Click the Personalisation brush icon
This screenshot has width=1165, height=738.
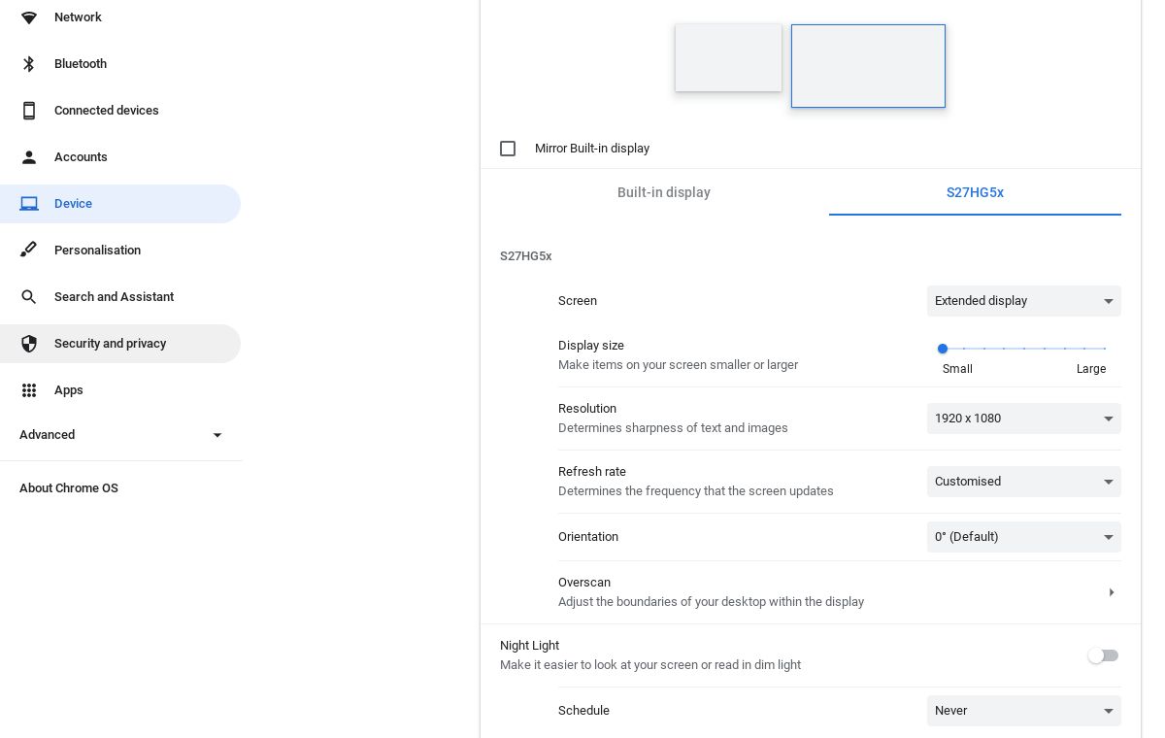(29, 251)
